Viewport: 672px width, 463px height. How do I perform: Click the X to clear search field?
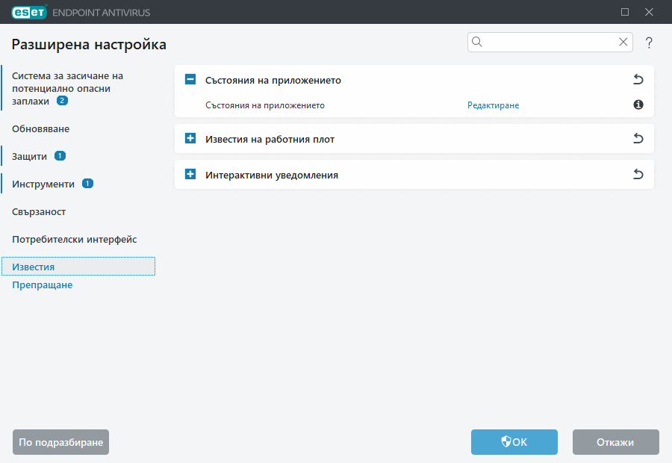(623, 42)
